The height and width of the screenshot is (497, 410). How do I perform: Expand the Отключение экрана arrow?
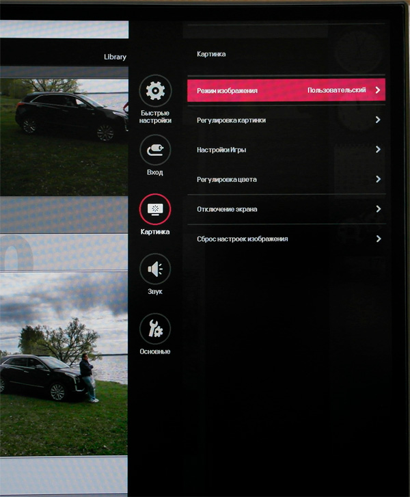(x=378, y=209)
